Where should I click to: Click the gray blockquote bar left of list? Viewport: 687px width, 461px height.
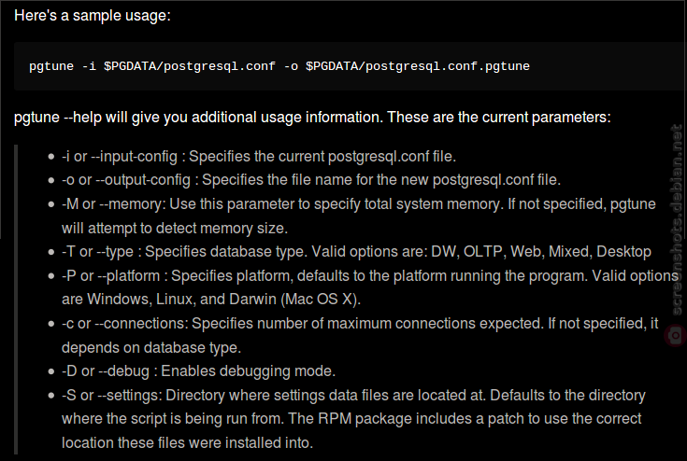point(16,300)
